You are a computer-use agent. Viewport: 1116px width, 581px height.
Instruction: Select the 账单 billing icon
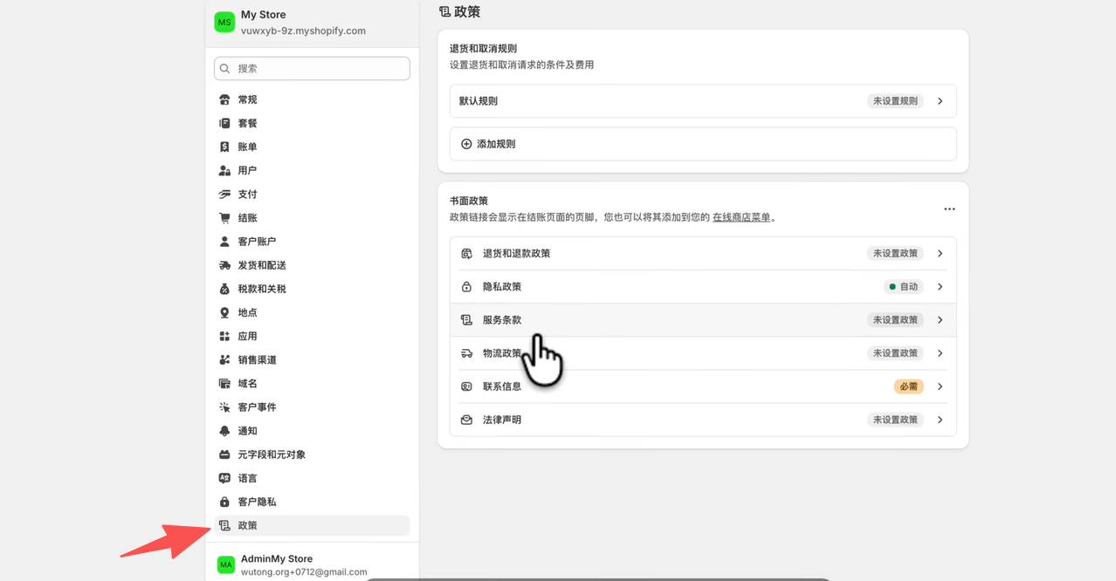coord(224,147)
